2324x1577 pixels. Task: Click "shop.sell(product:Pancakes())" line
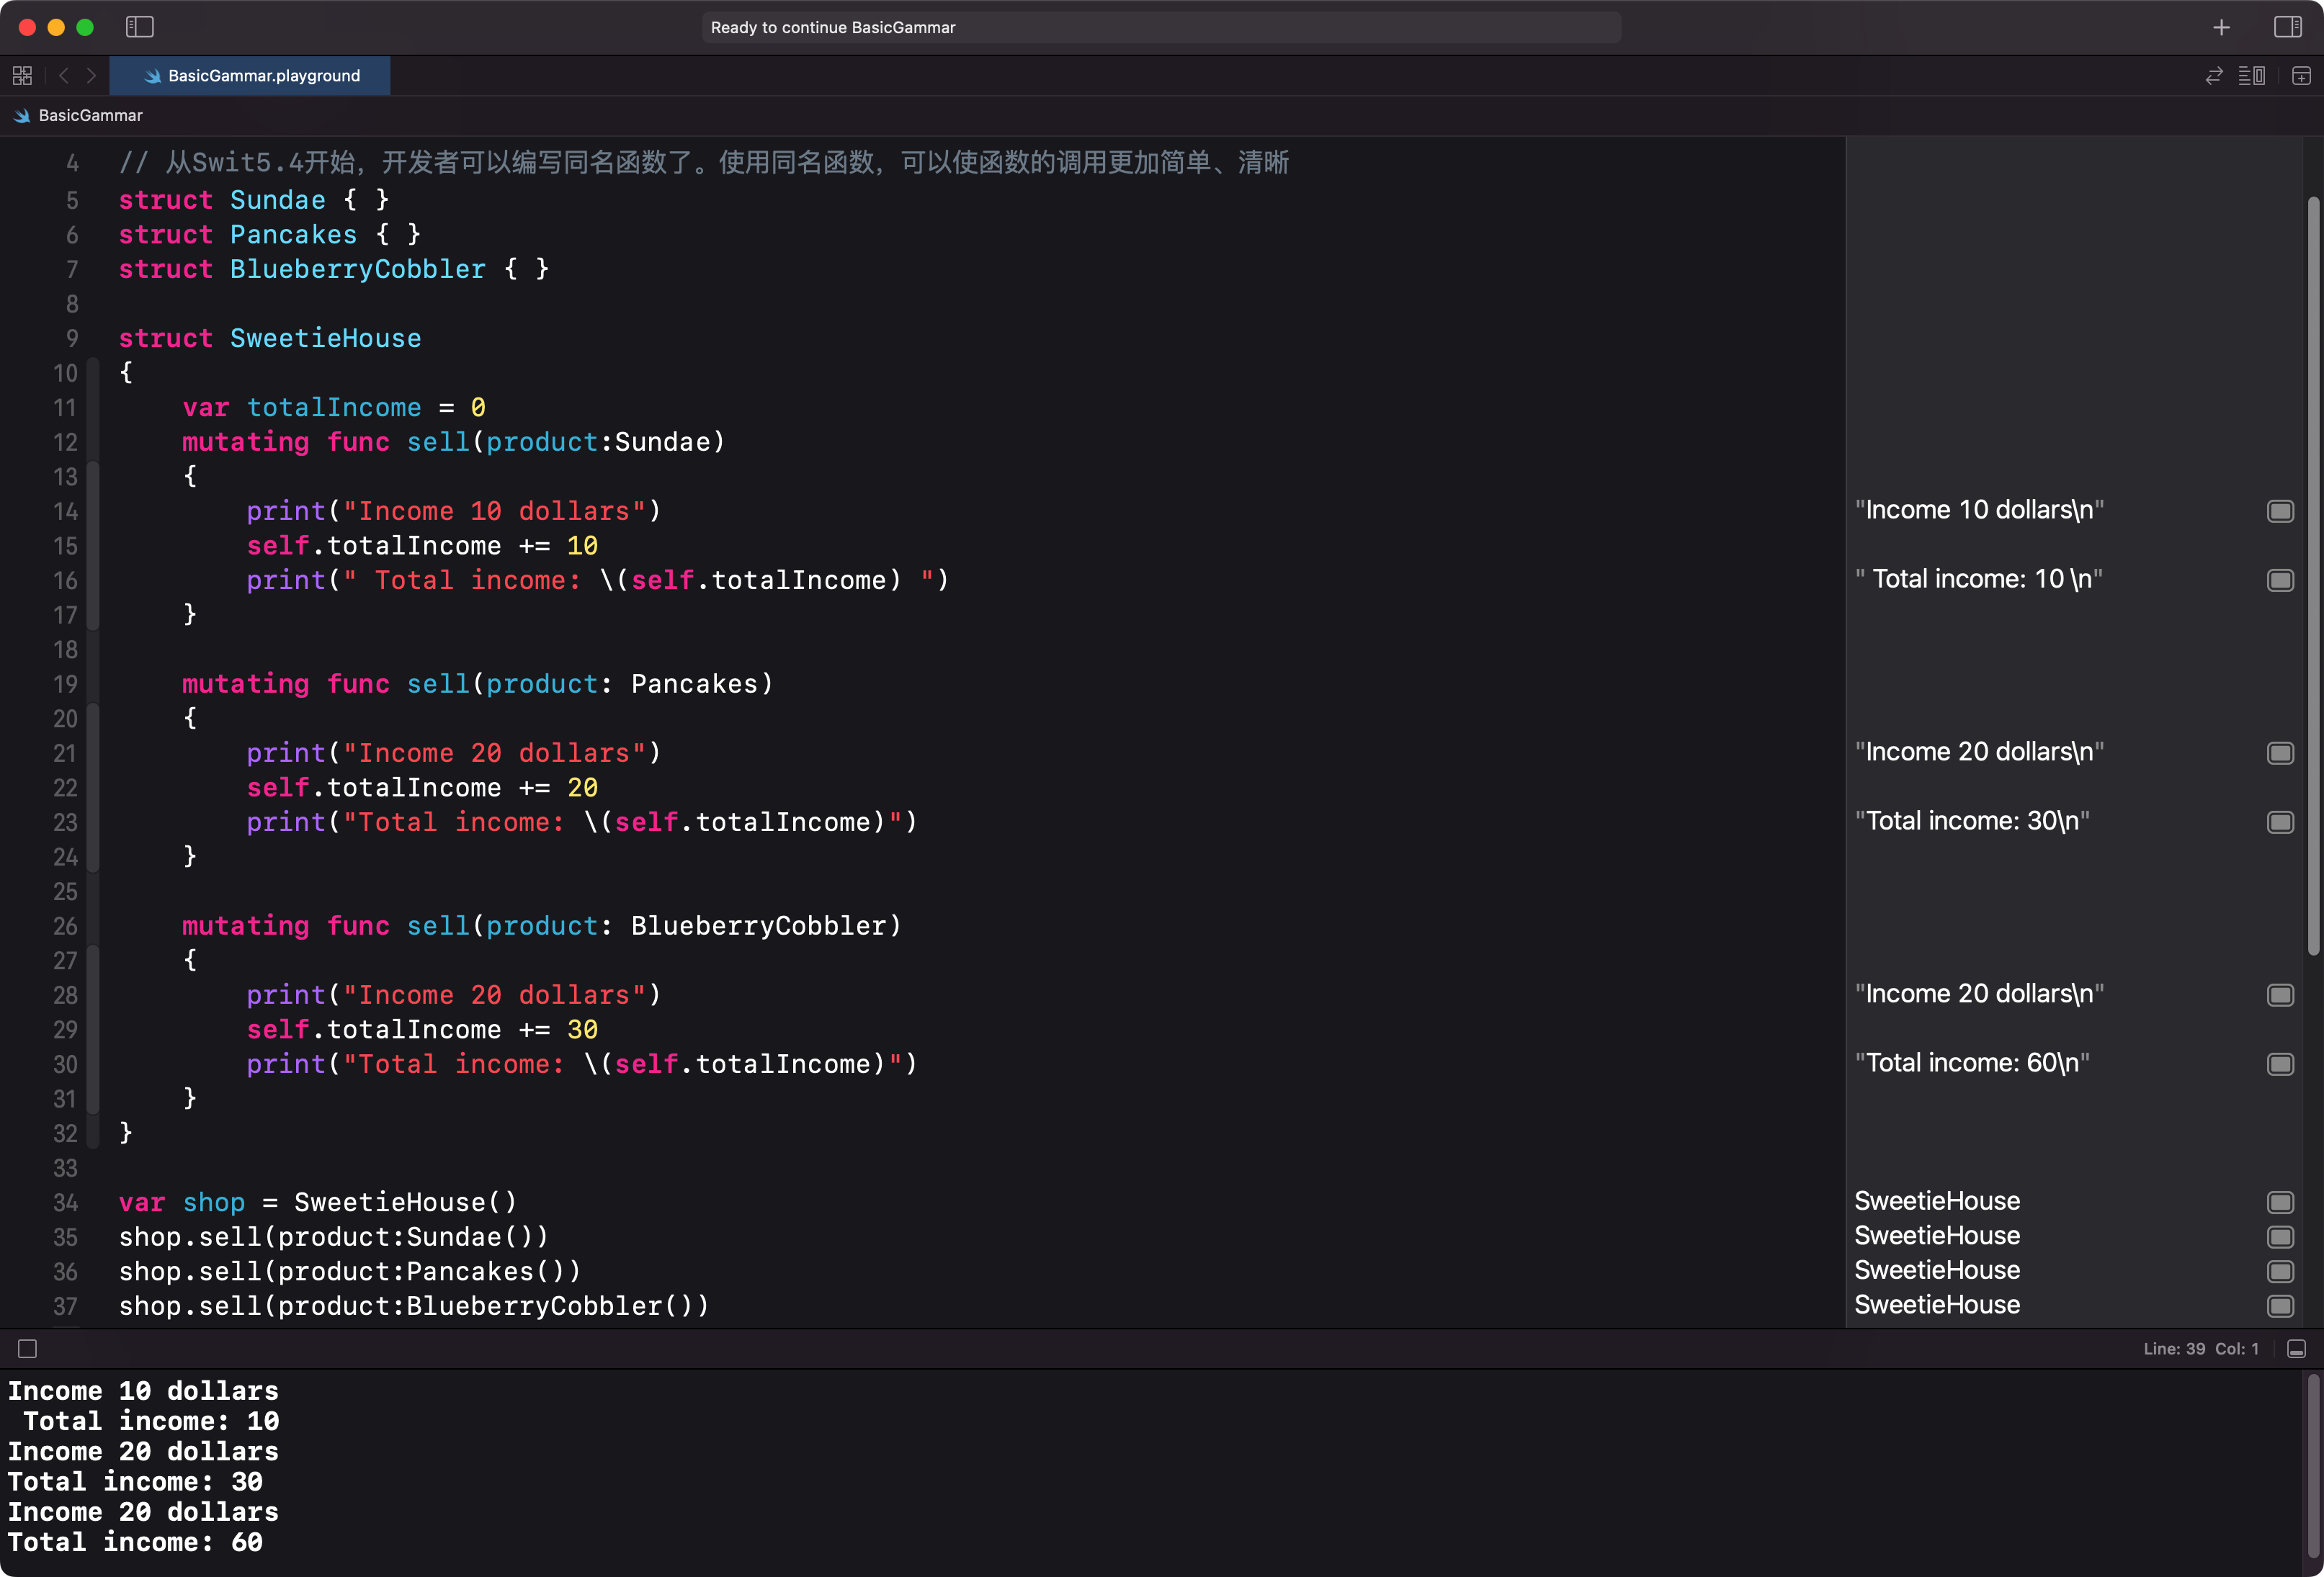[350, 1271]
